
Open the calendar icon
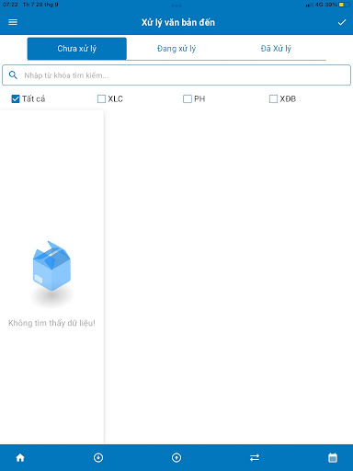click(x=333, y=458)
